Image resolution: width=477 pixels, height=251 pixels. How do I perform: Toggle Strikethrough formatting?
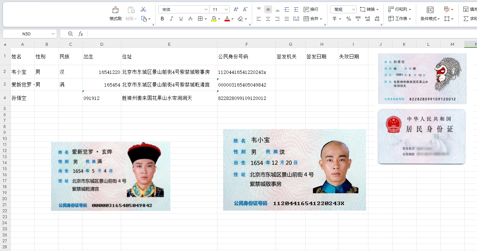coord(190,19)
